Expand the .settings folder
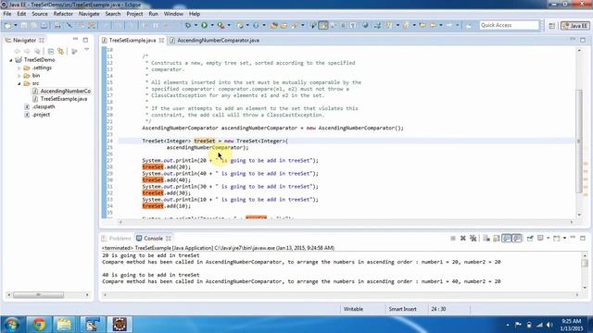The image size is (593, 333). (19, 68)
